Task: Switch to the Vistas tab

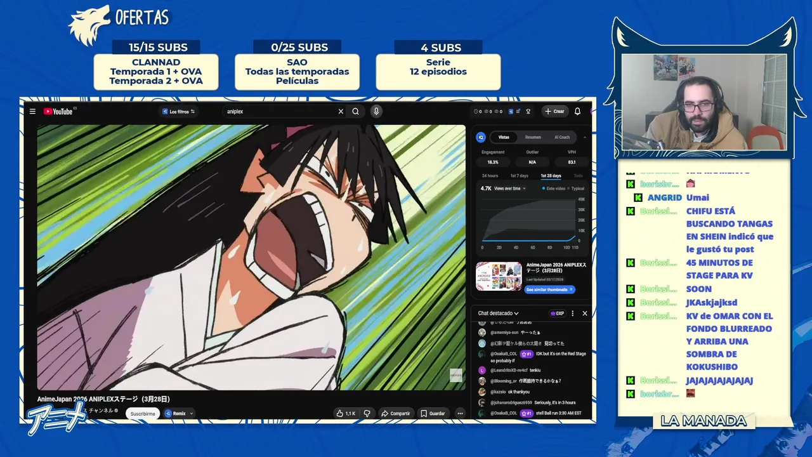Action: click(504, 137)
